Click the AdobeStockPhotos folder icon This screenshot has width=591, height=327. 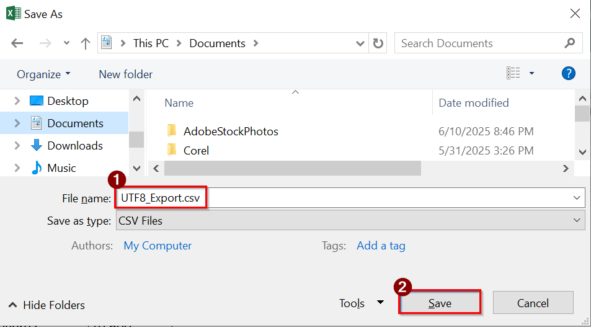(172, 131)
